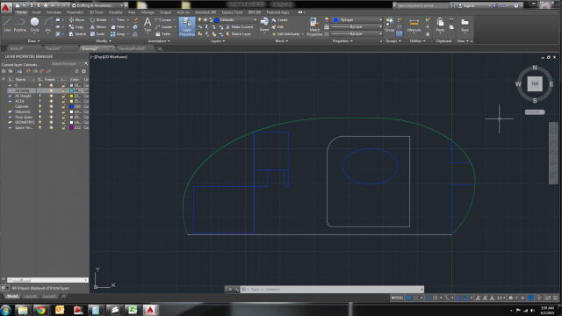Viewport: 562px width, 316px height.
Task: Toggle lock for GEOMETRY1 layer
Action: (x=63, y=122)
